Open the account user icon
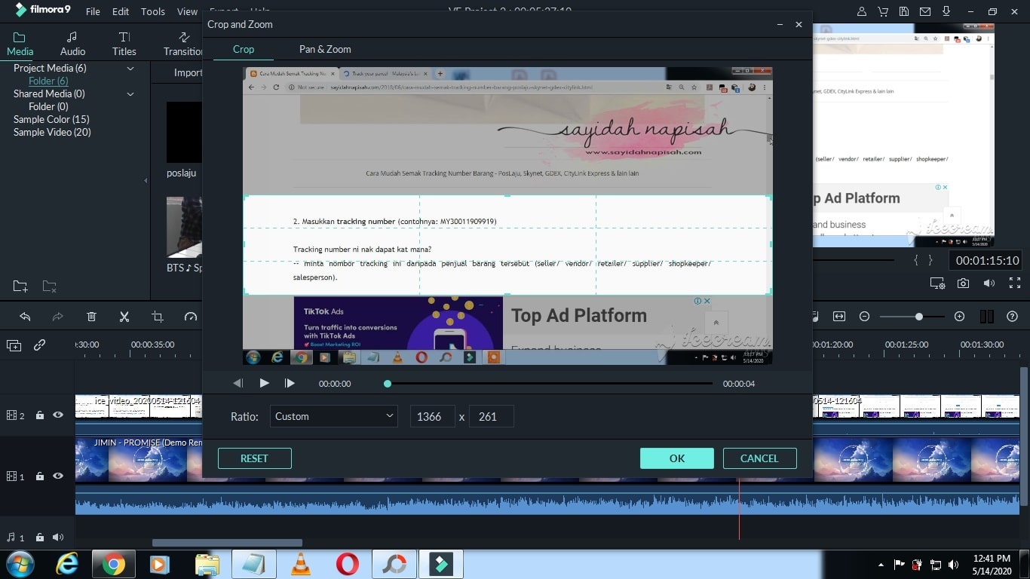 tap(862, 11)
